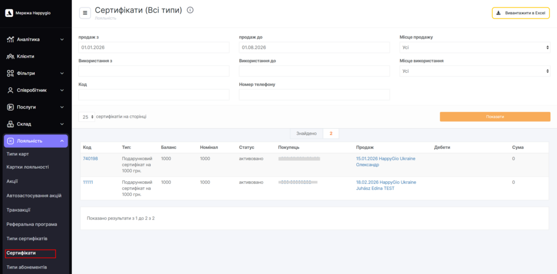Click the Клієнти people icon
The image size is (557, 274).
(10, 56)
